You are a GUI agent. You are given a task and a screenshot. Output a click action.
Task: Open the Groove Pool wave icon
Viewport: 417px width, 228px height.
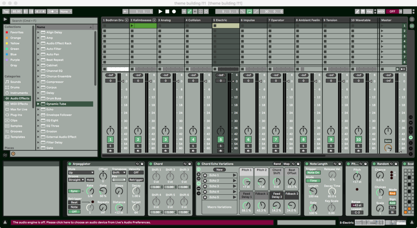(5, 155)
